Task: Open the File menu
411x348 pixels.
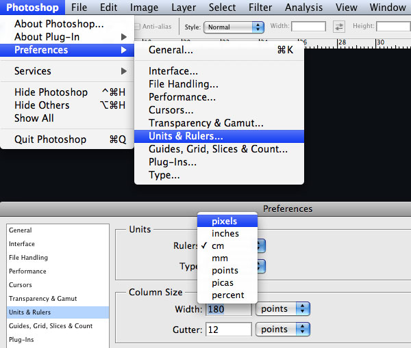Action: pyautogui.click(x=79, y=8)
